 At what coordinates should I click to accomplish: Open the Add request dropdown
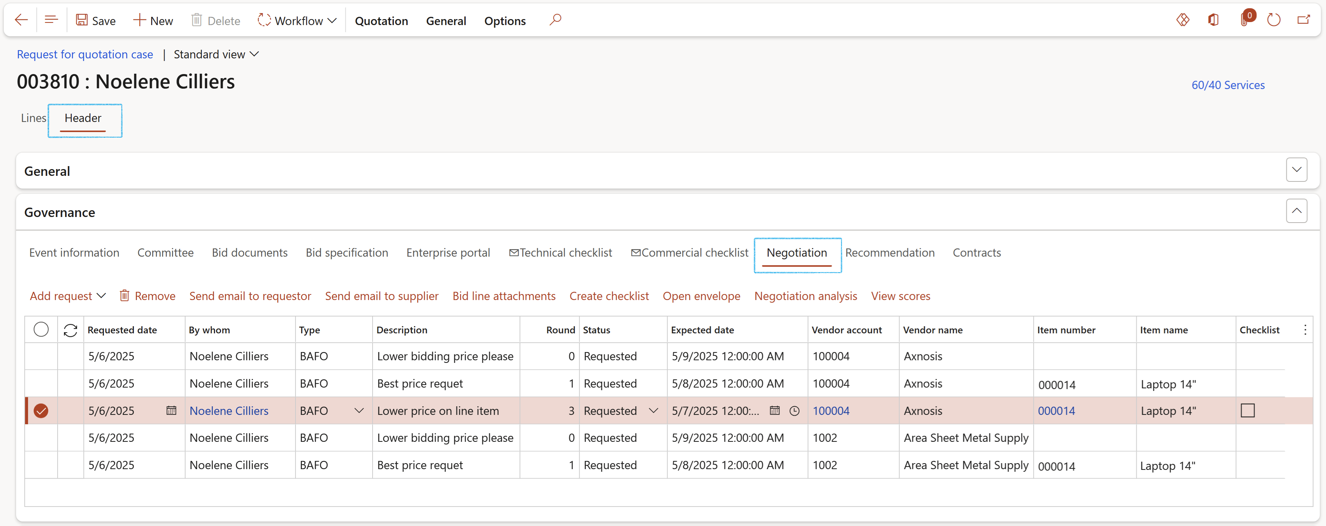point(67,296)
